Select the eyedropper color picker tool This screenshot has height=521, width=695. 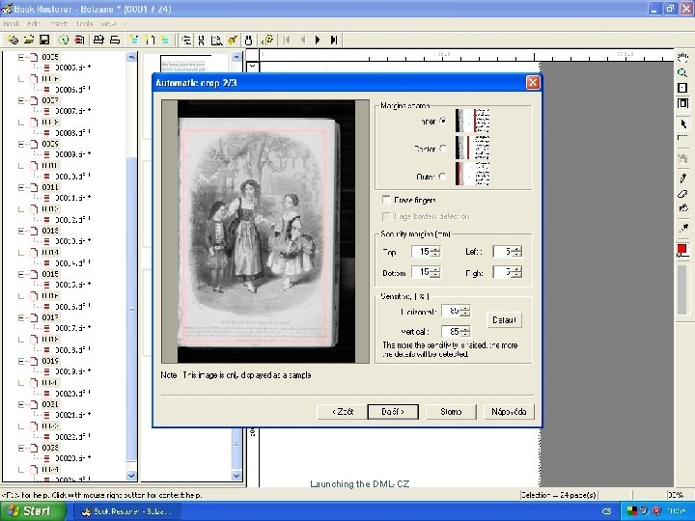click(683, 228)
